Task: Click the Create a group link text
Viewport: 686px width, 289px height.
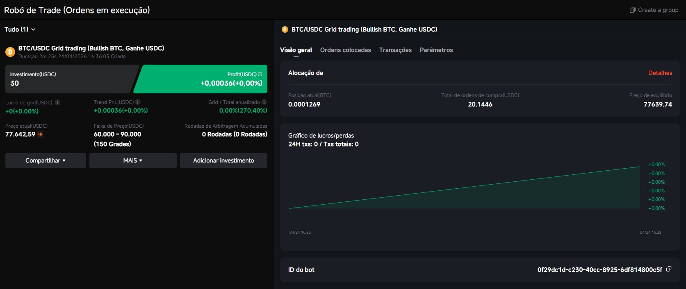Action: click(x=658, y=10)
